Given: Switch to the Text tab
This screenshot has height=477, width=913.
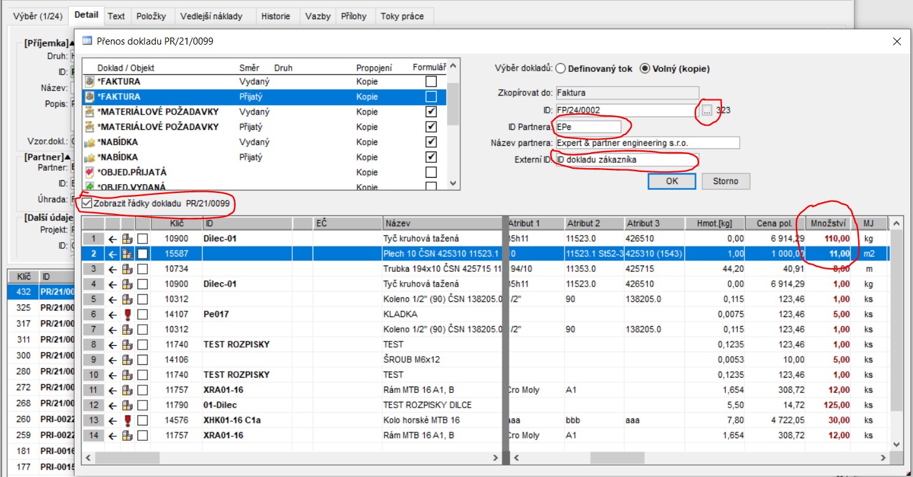Looking at the screenshot, I should (x=116, y=16).
